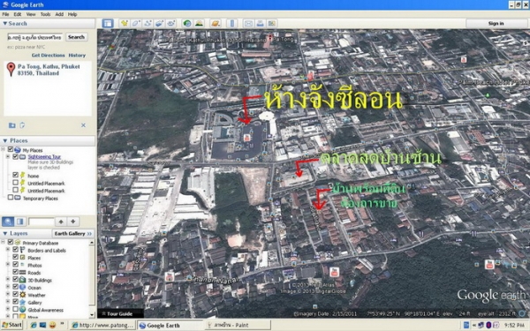
Task: Toggle the My Places checkbox
Action: [x=10, y=149]
